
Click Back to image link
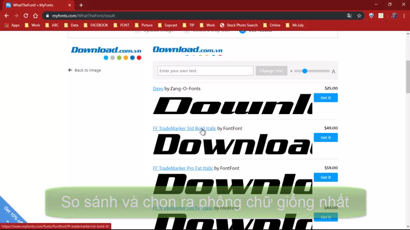(x=84, y=70)
